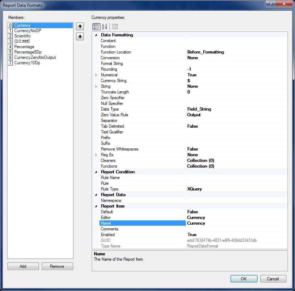Select the Percentage5Dp member
Image resolution: width=295 pixels, height=291 pixels.
coord(28,52)
